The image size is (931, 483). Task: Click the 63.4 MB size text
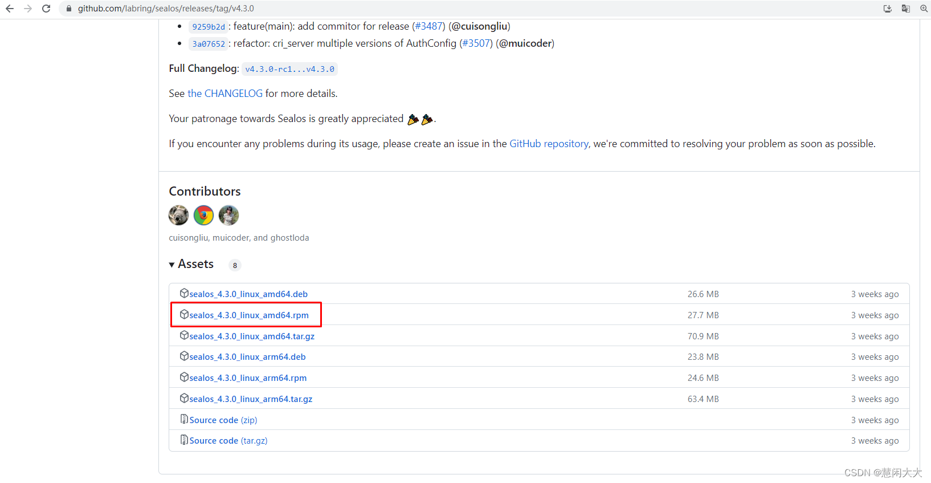(x=703, y=399)
